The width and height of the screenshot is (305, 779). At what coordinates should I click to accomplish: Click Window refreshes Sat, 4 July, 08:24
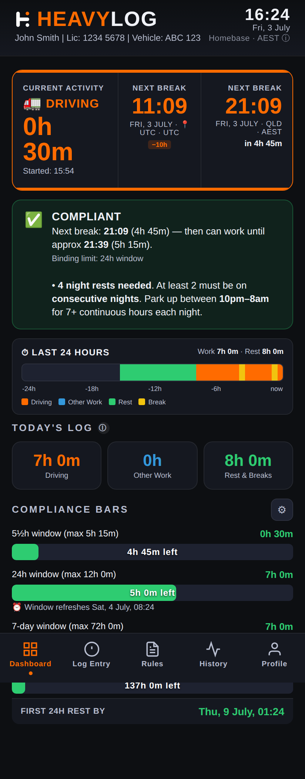[x=89, y=607]
